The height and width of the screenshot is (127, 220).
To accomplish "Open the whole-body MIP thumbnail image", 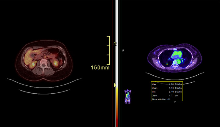I will [x=128, y=96].
